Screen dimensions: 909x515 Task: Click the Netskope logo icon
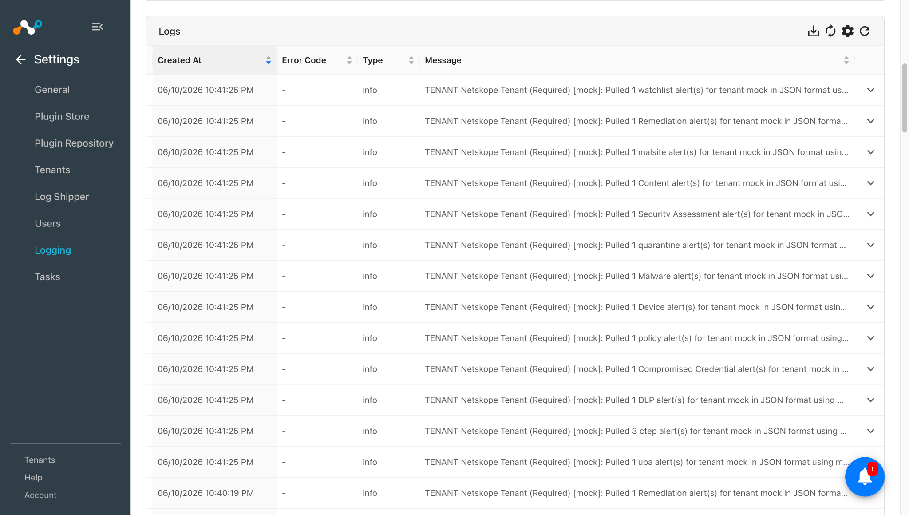pos(28,27)
